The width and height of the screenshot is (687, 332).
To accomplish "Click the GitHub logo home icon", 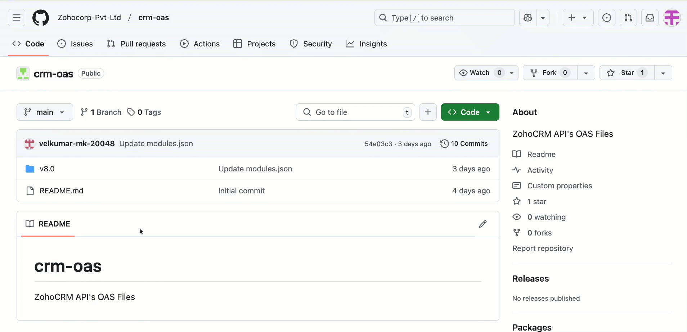I will [41, 18].
